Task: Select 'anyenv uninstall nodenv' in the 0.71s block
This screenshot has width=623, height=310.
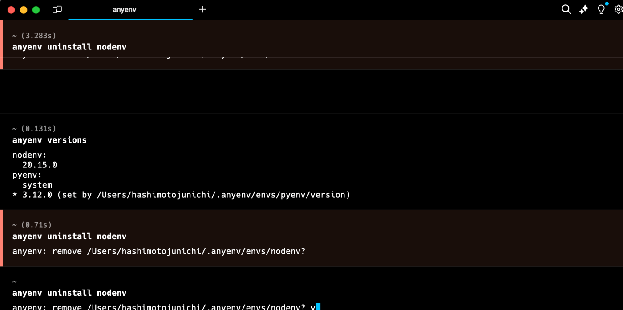Action: tap(69, 236)
